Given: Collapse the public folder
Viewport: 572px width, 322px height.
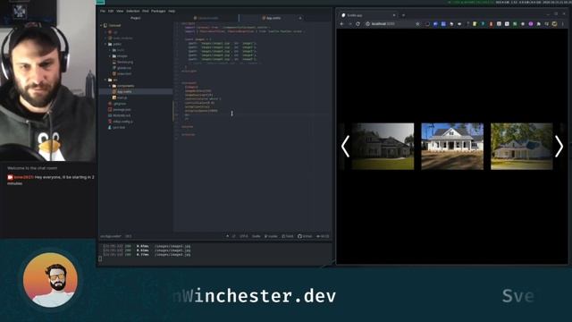Looking at the screenshot, I should click(106, 44).
